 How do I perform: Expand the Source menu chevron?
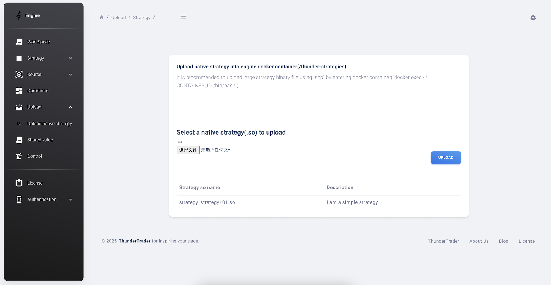pos(71,75)
